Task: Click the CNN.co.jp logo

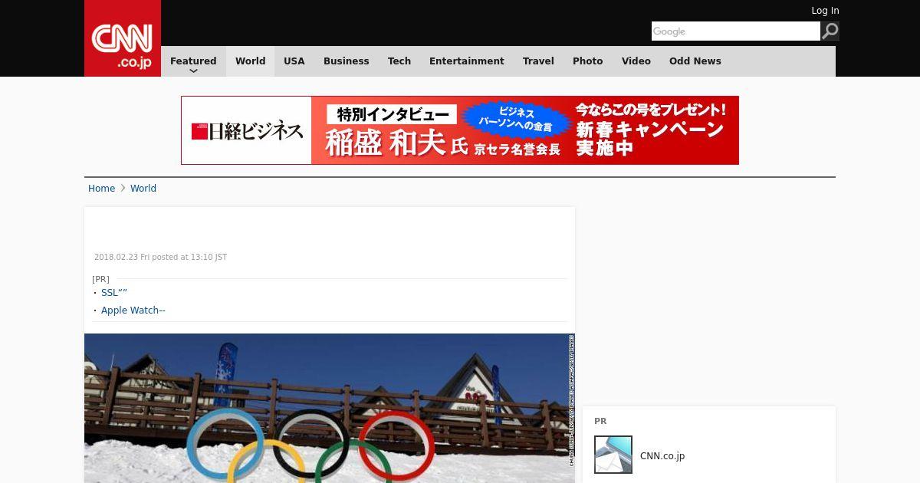Action: point(123,38)
